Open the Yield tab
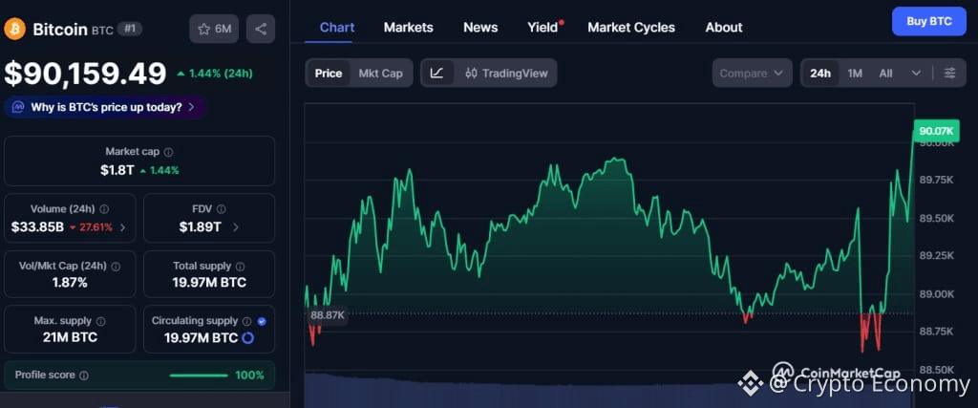The image size is (978, 408). coord(542,28)
